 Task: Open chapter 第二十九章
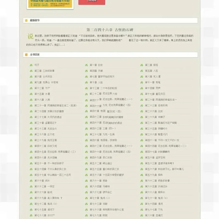(x=155, y=117)
